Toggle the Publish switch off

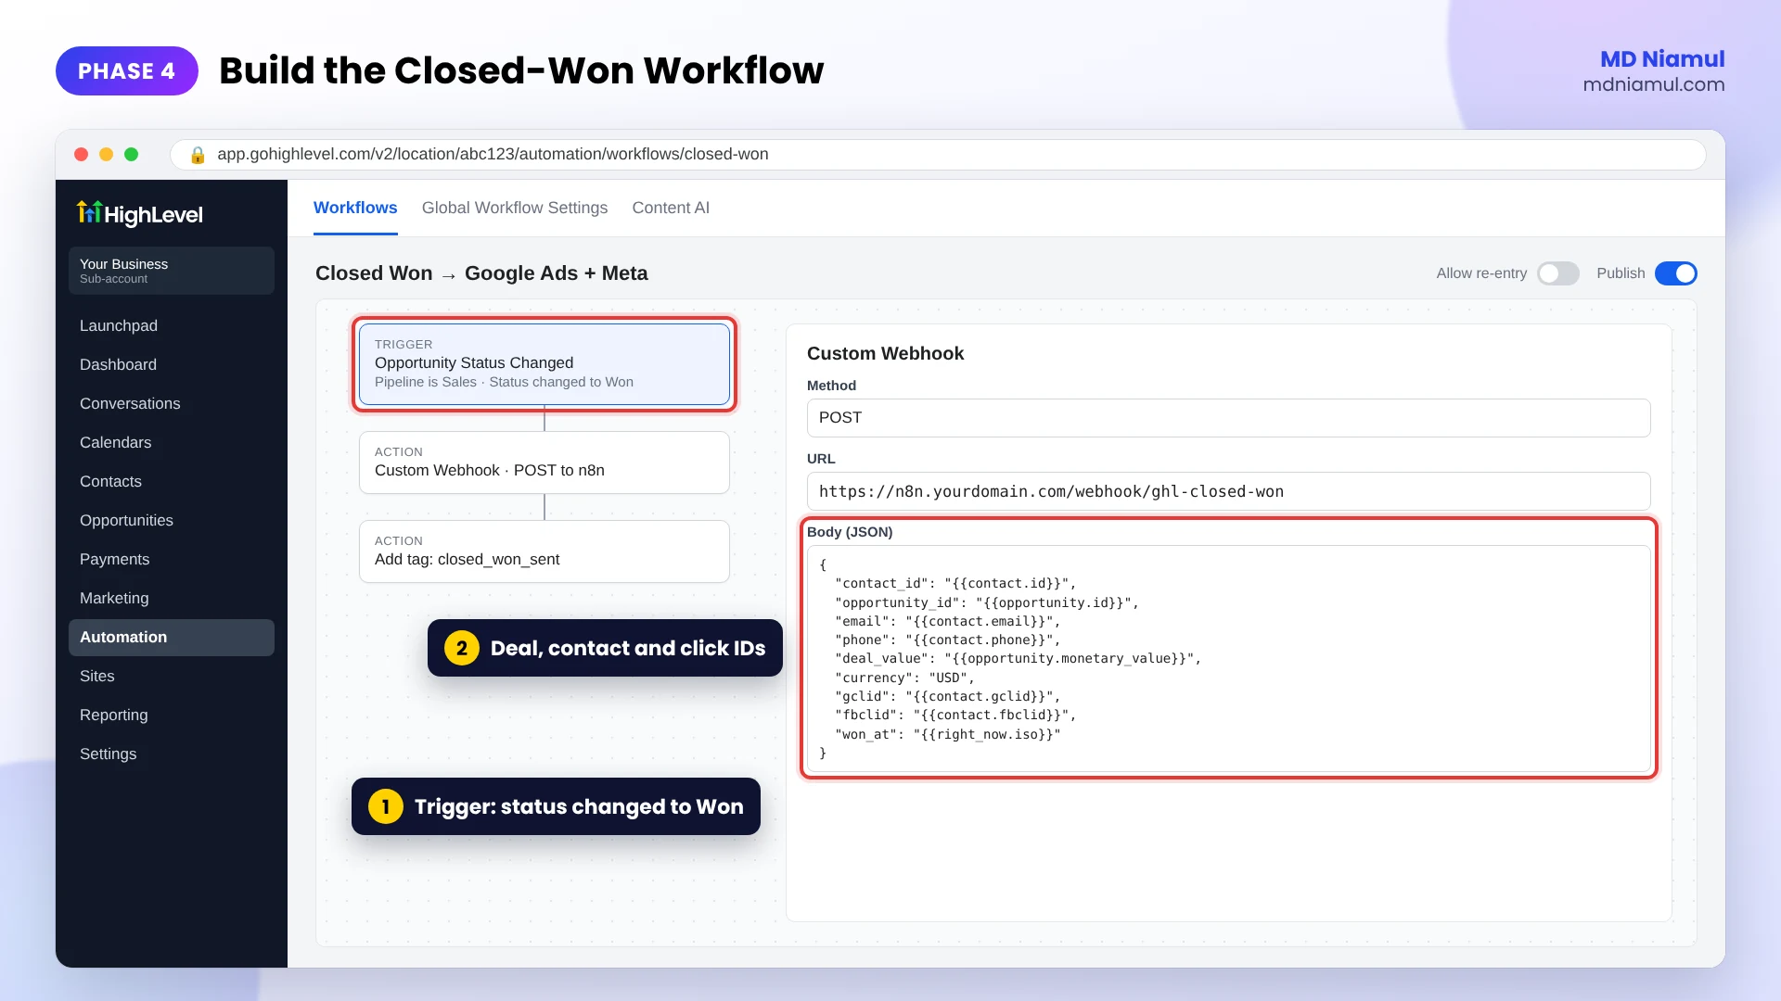[1675, 273]
